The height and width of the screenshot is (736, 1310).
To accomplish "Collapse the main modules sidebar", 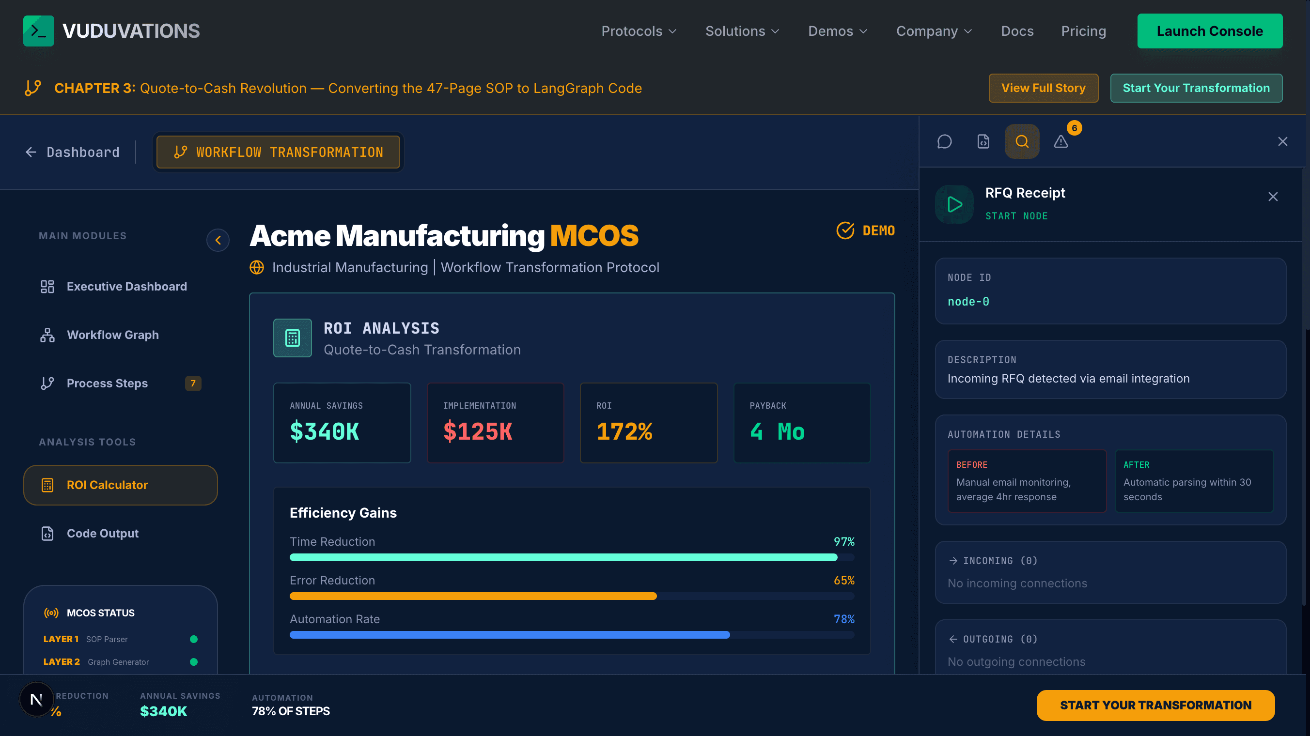I will click(218, 240).
